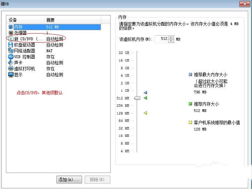The image size is (252, 189).
Task: Select the 内存 memory device icon
Action: pyautogui.click(x=10, y=27)
